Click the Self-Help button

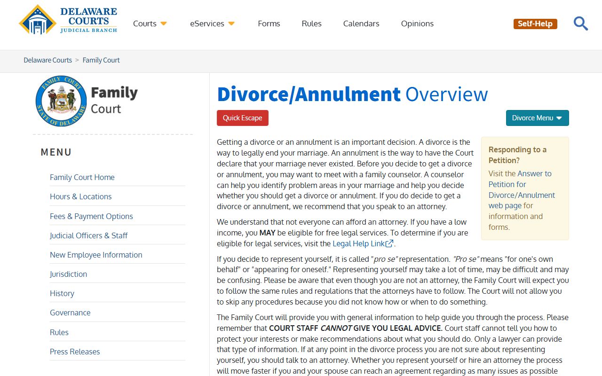(x=535, y=23)
